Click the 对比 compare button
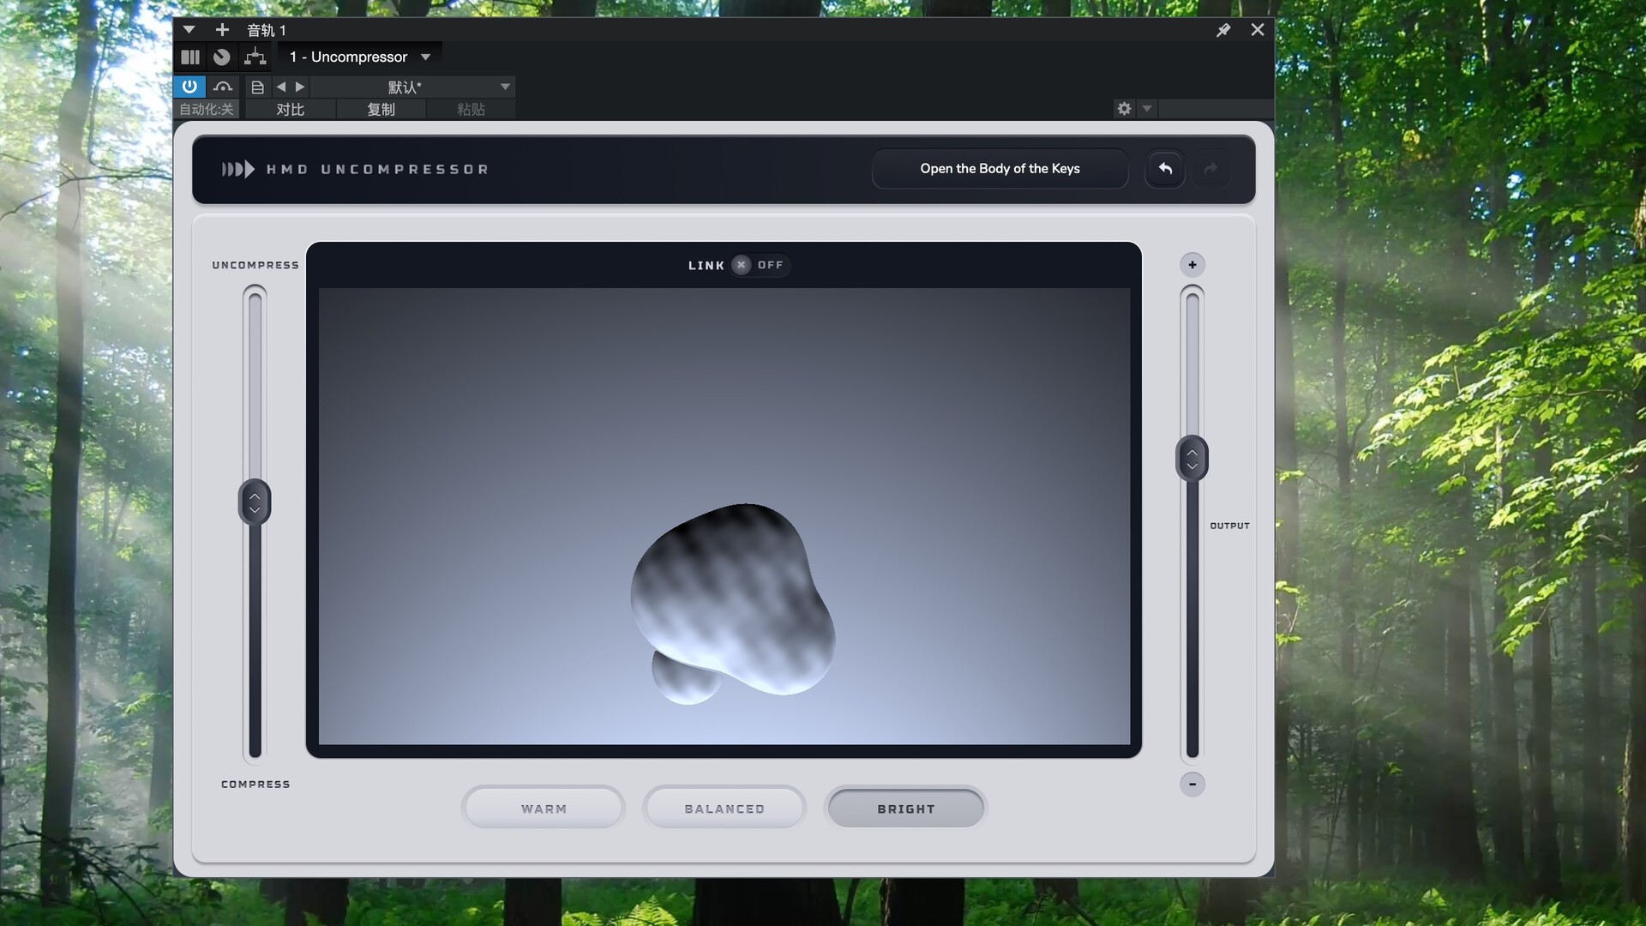 pos(290,110)
